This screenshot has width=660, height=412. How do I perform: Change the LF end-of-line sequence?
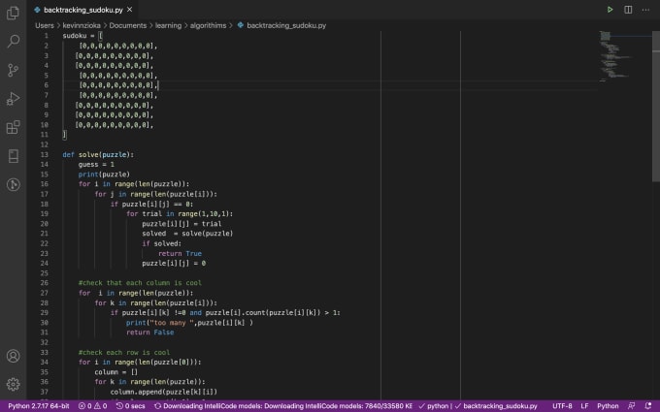click(x=584, y=406)
